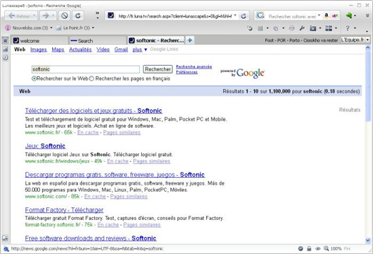Open the Maps link
Image resolution: width=373 pixels, height=254 pixels.
(58, 50)
